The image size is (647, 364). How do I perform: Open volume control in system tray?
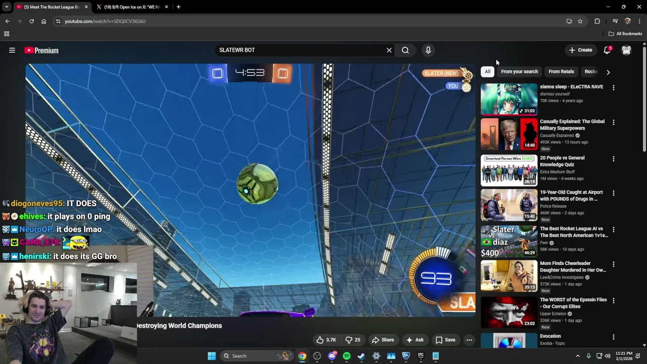pyautogui.click(x=608, y=356)
